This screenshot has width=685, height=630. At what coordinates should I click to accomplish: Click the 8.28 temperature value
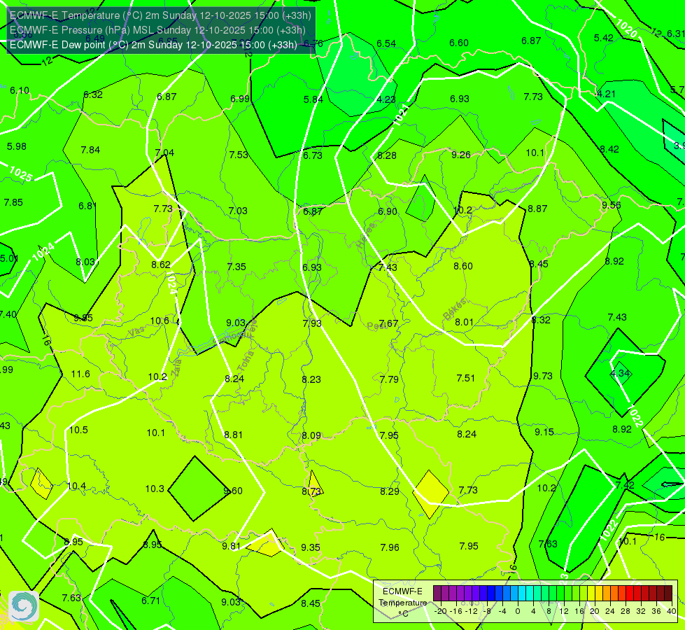387,155
